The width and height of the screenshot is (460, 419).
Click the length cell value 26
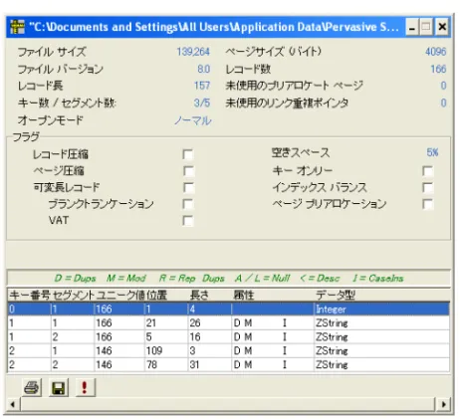click(195, 323)
